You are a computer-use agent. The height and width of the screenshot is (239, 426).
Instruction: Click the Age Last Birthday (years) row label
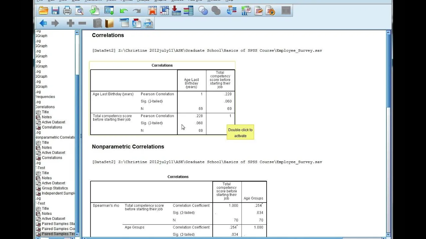click(x=113, y=94)
